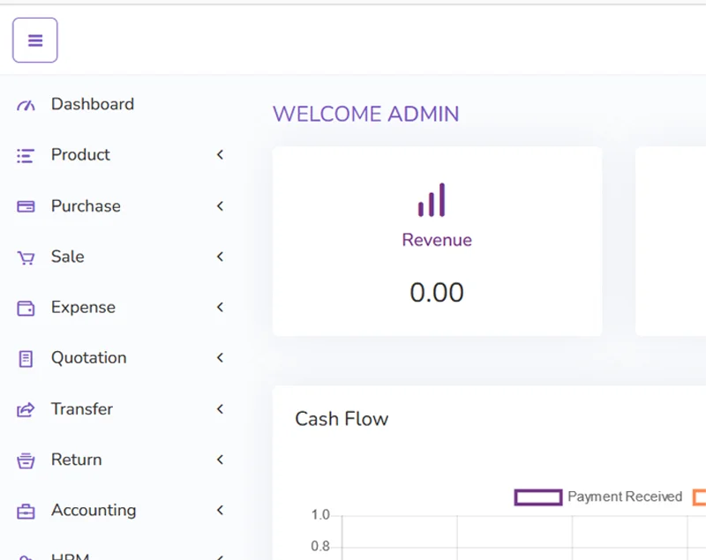Image resolution: width=706 pixels, height=560 pixels.
Task: Expand the Sale submenu chevron
Action: (x=220, y=257)
